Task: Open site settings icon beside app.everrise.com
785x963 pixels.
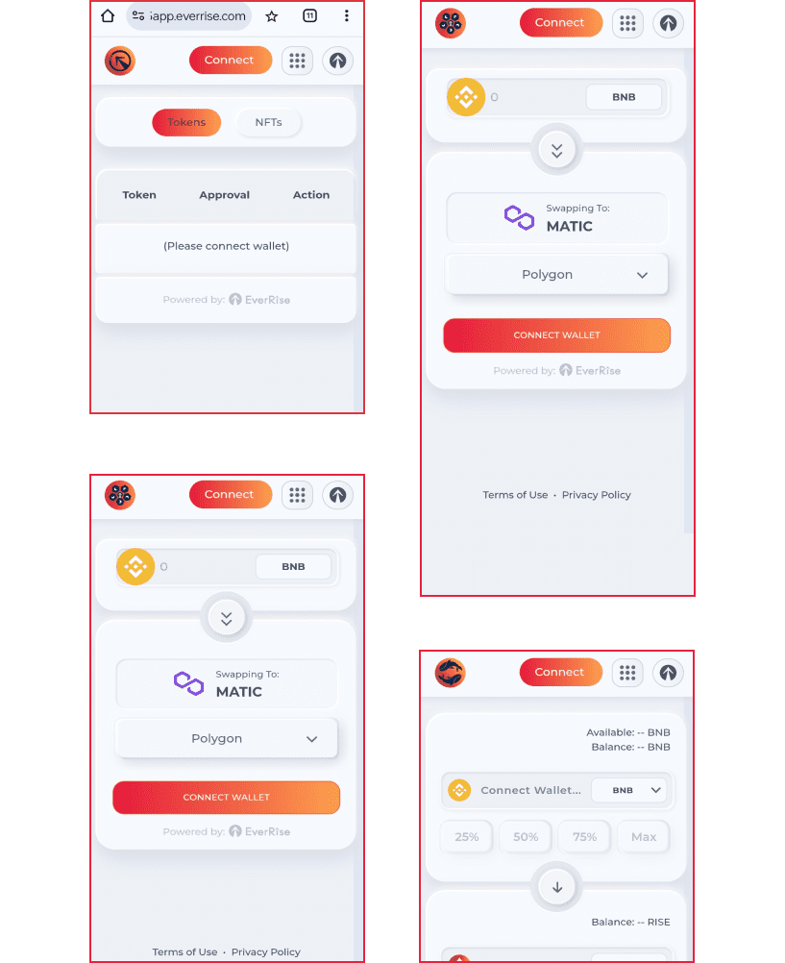Action: pyautogui.click(x=138, y=16)
